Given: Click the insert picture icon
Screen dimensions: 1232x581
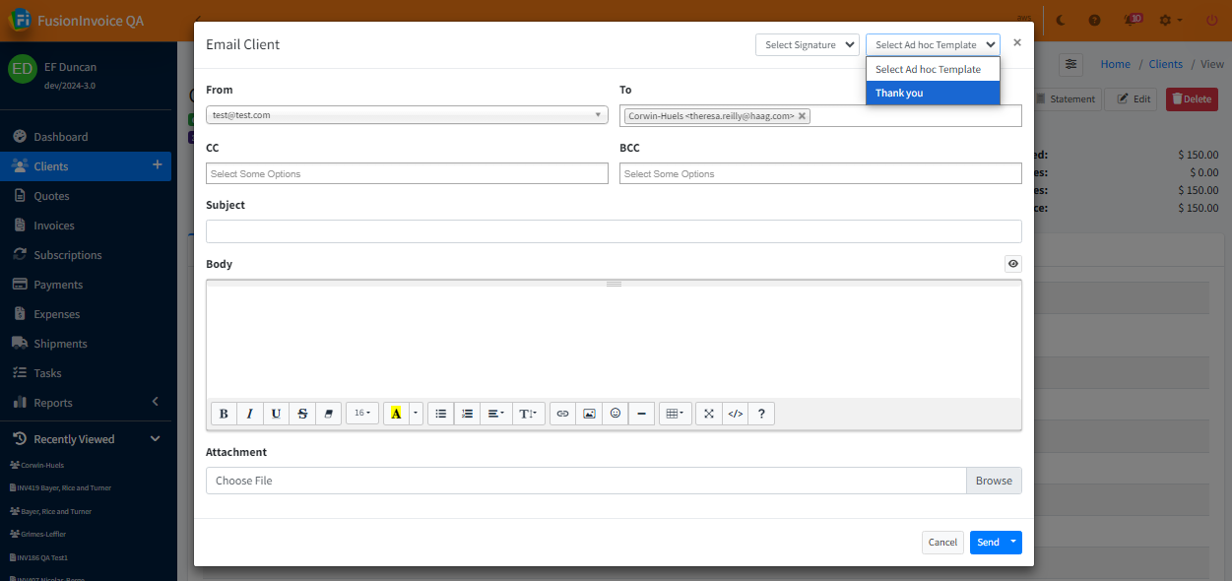Looking at the screenshot, I should 589,414.
